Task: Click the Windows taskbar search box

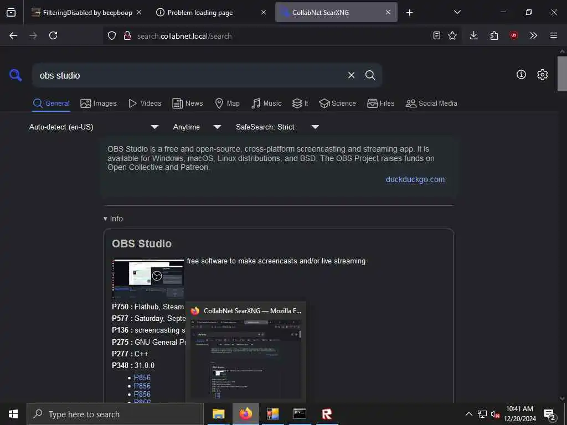Action: coord(115,414)
